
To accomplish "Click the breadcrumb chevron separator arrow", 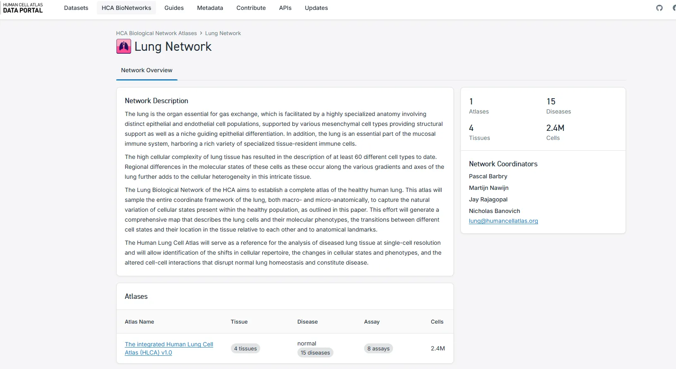I will pyautogui.click(x=201, y=33).
